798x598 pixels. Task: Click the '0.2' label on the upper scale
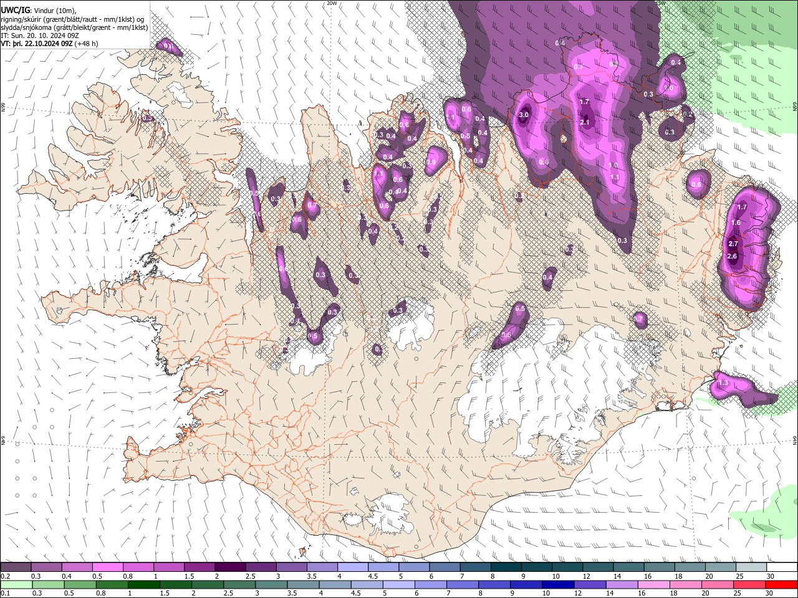coord(5,576)
